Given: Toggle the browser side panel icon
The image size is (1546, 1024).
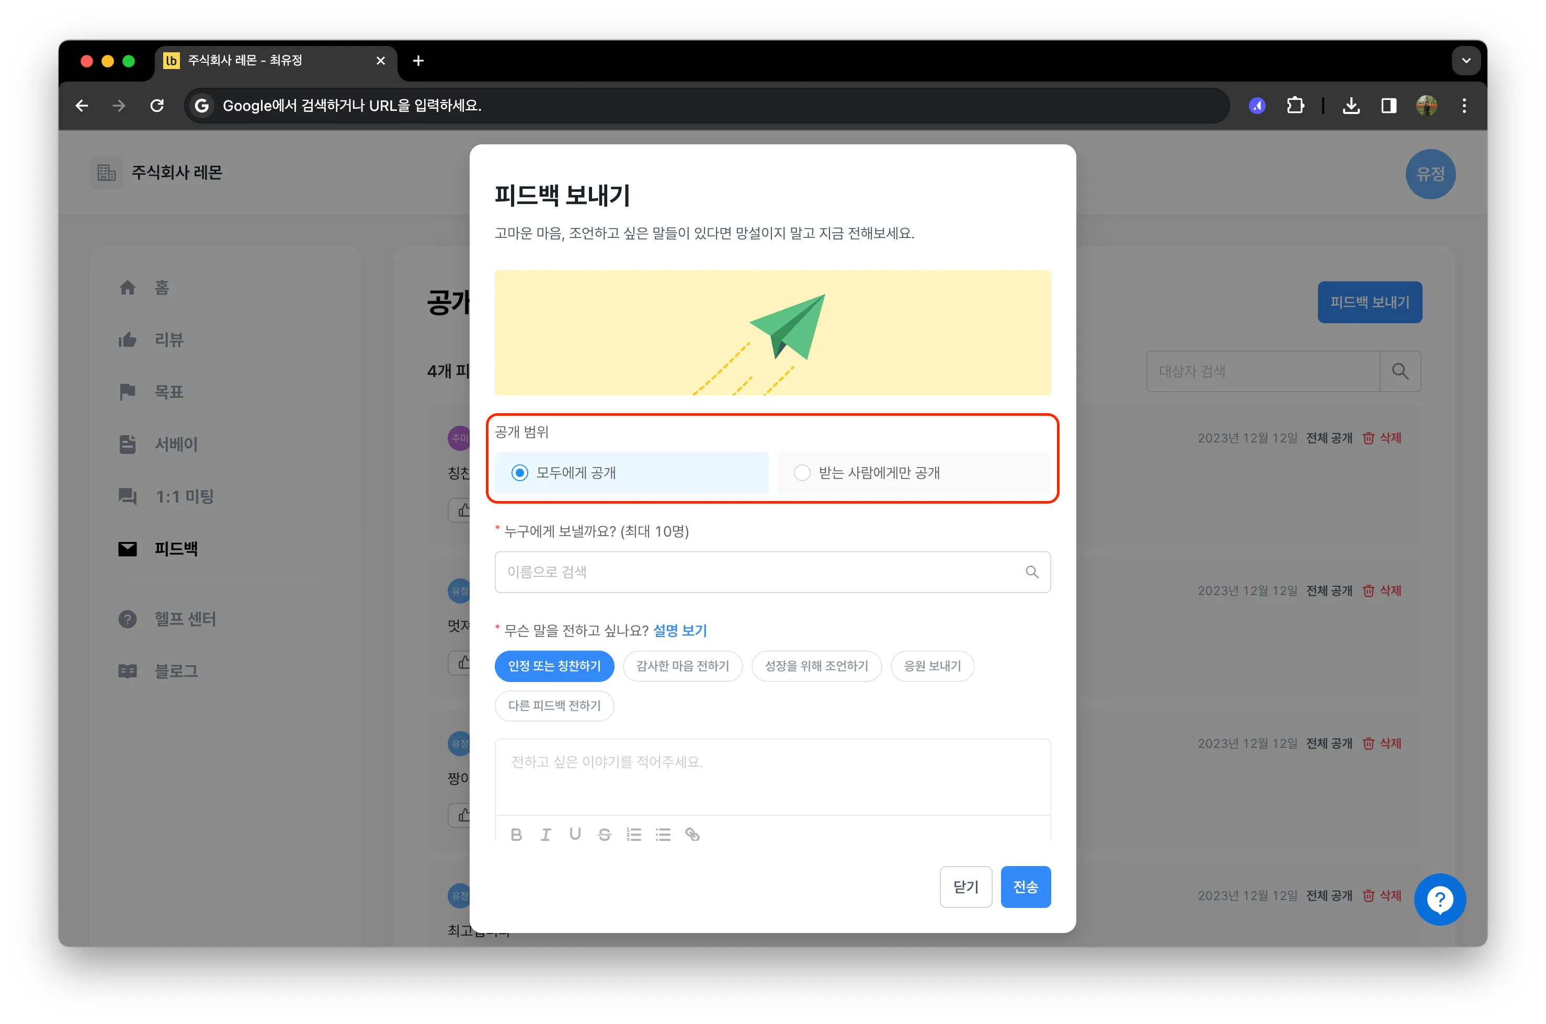Looking at the screenshot, I should point(1389,105).
